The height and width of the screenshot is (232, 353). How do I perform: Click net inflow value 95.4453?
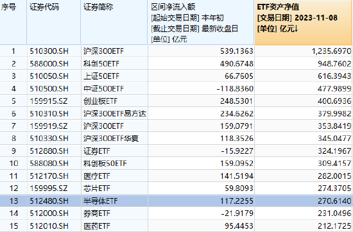(239, 226)
